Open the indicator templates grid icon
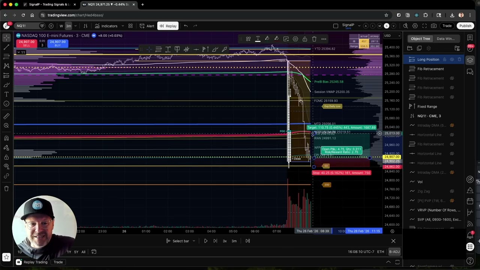The height and width of the screenshot is (270, 480). [130, 26]
